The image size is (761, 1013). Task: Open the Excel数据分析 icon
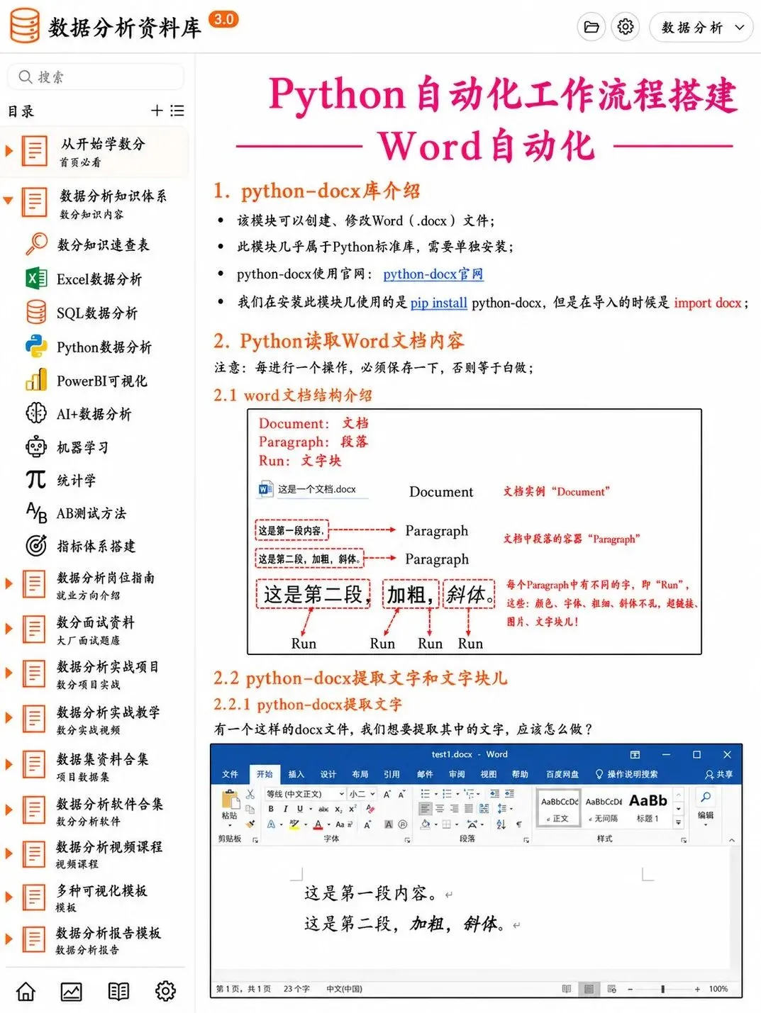click(x=36, y=278)
